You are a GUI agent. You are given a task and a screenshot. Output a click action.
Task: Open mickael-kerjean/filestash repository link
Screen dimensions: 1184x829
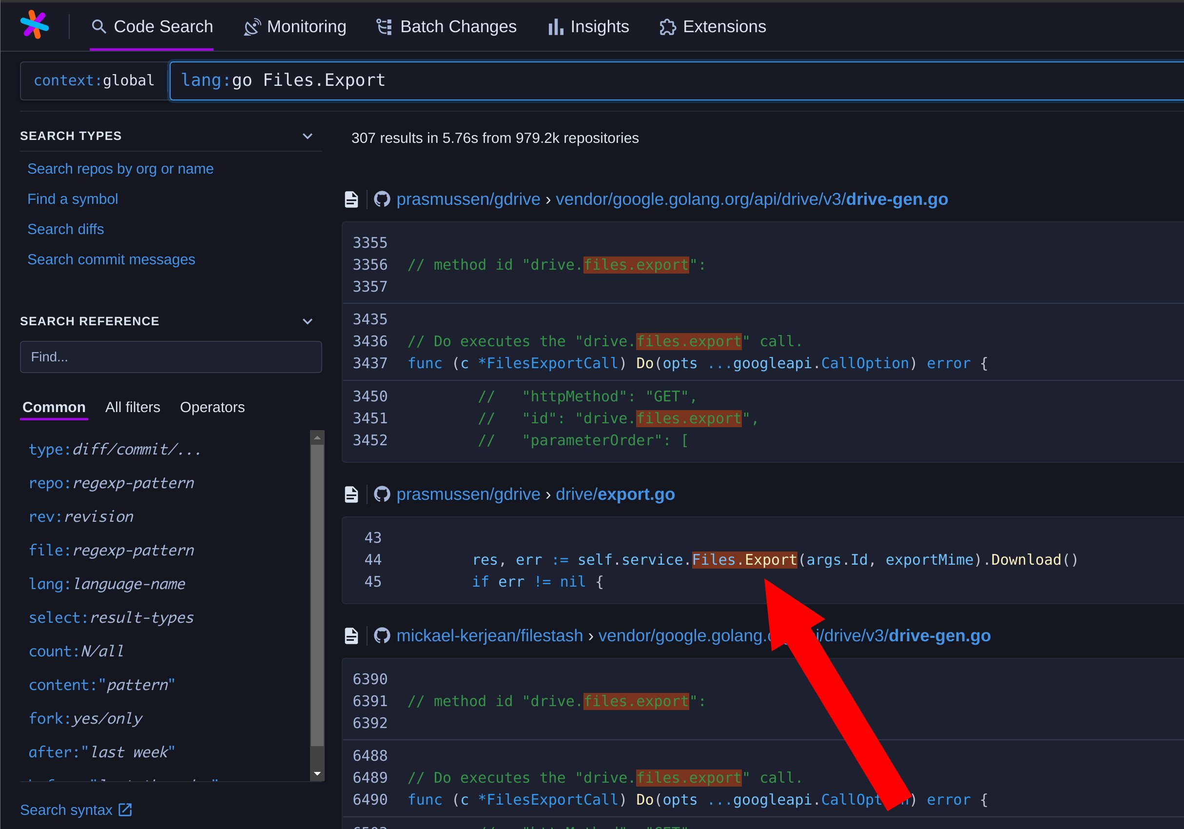[x=489, y=635]
